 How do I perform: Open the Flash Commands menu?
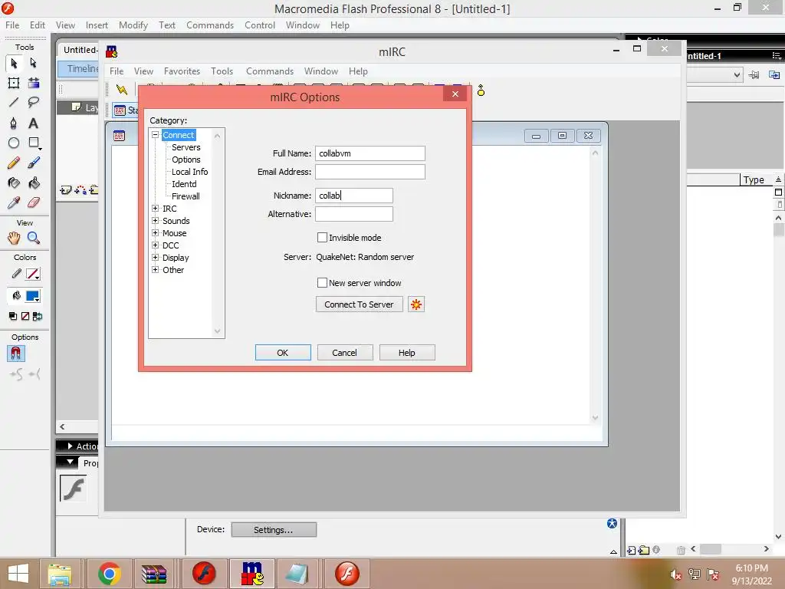click(210, 25)
